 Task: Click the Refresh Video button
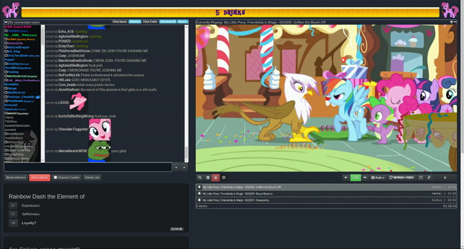[401, 177]
